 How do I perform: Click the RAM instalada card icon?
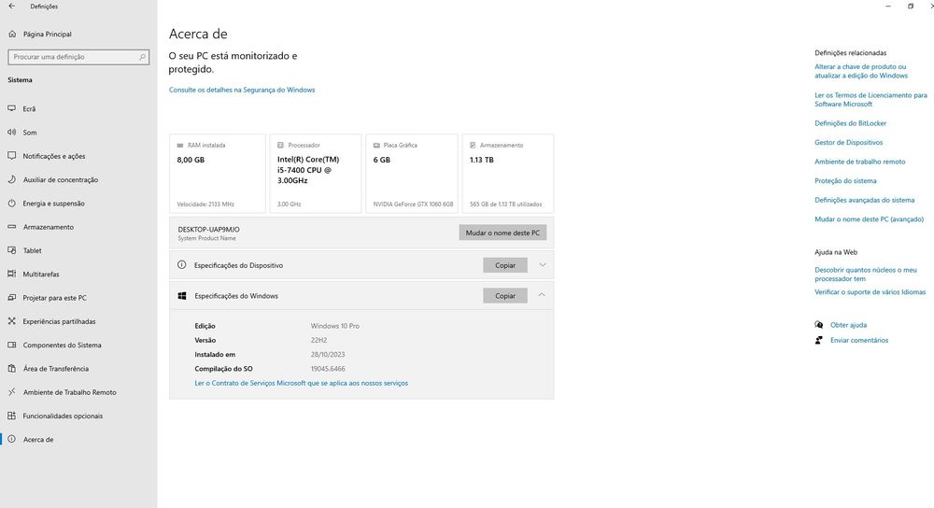180,145
